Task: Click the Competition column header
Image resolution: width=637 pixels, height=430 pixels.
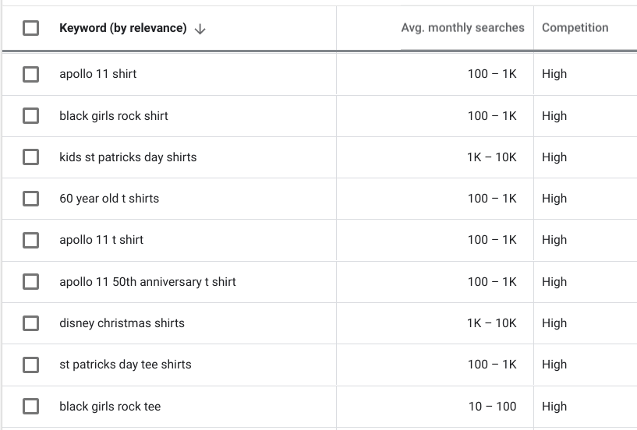Action: 575,27
